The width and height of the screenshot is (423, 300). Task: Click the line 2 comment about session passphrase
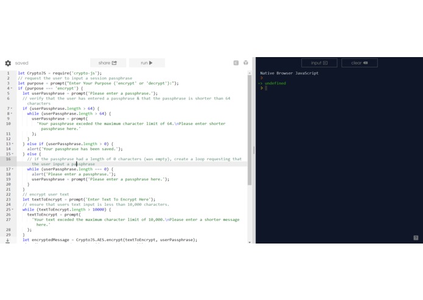(75, 78)
